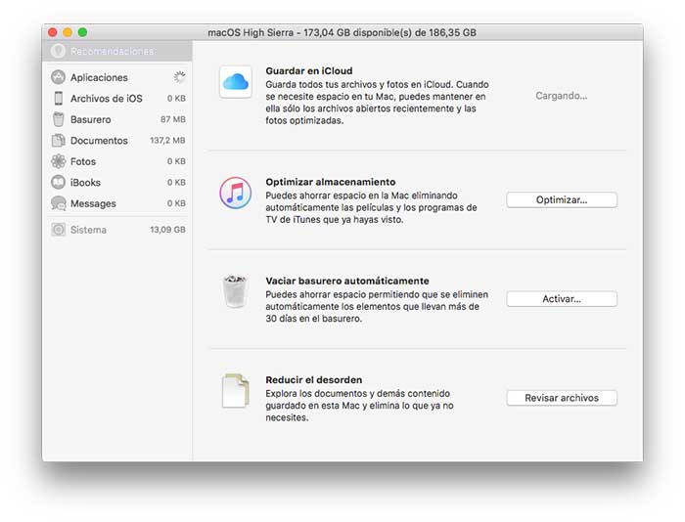This screenshot has width=685, height=522.
Task: Click the Cargando... status text
Action: click(x=562, y=96)
